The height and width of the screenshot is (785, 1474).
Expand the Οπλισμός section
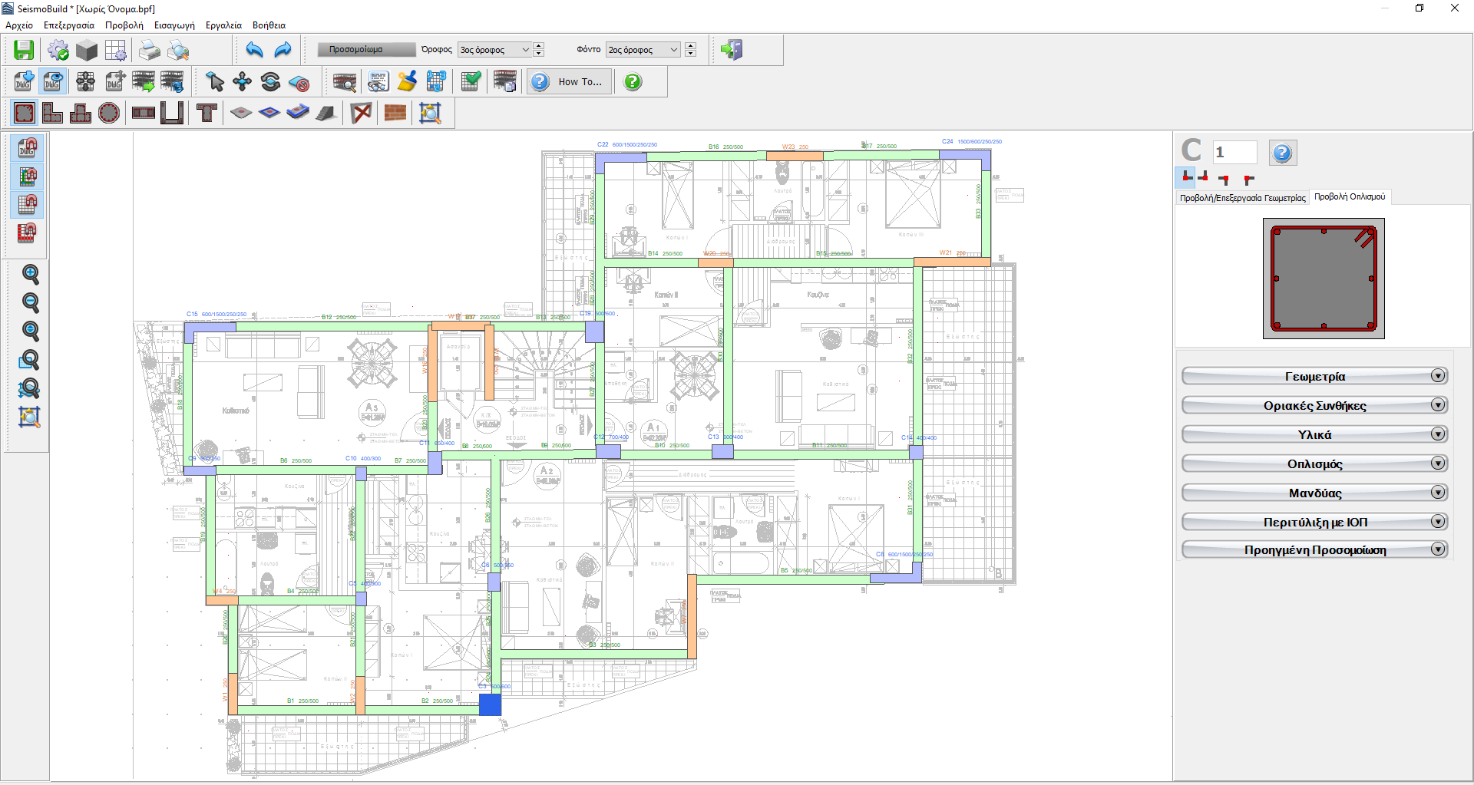(1314, 463)
